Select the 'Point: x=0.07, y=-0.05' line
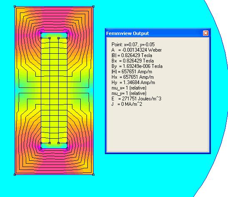Screen dimensions: 228x197 [133, 45]
